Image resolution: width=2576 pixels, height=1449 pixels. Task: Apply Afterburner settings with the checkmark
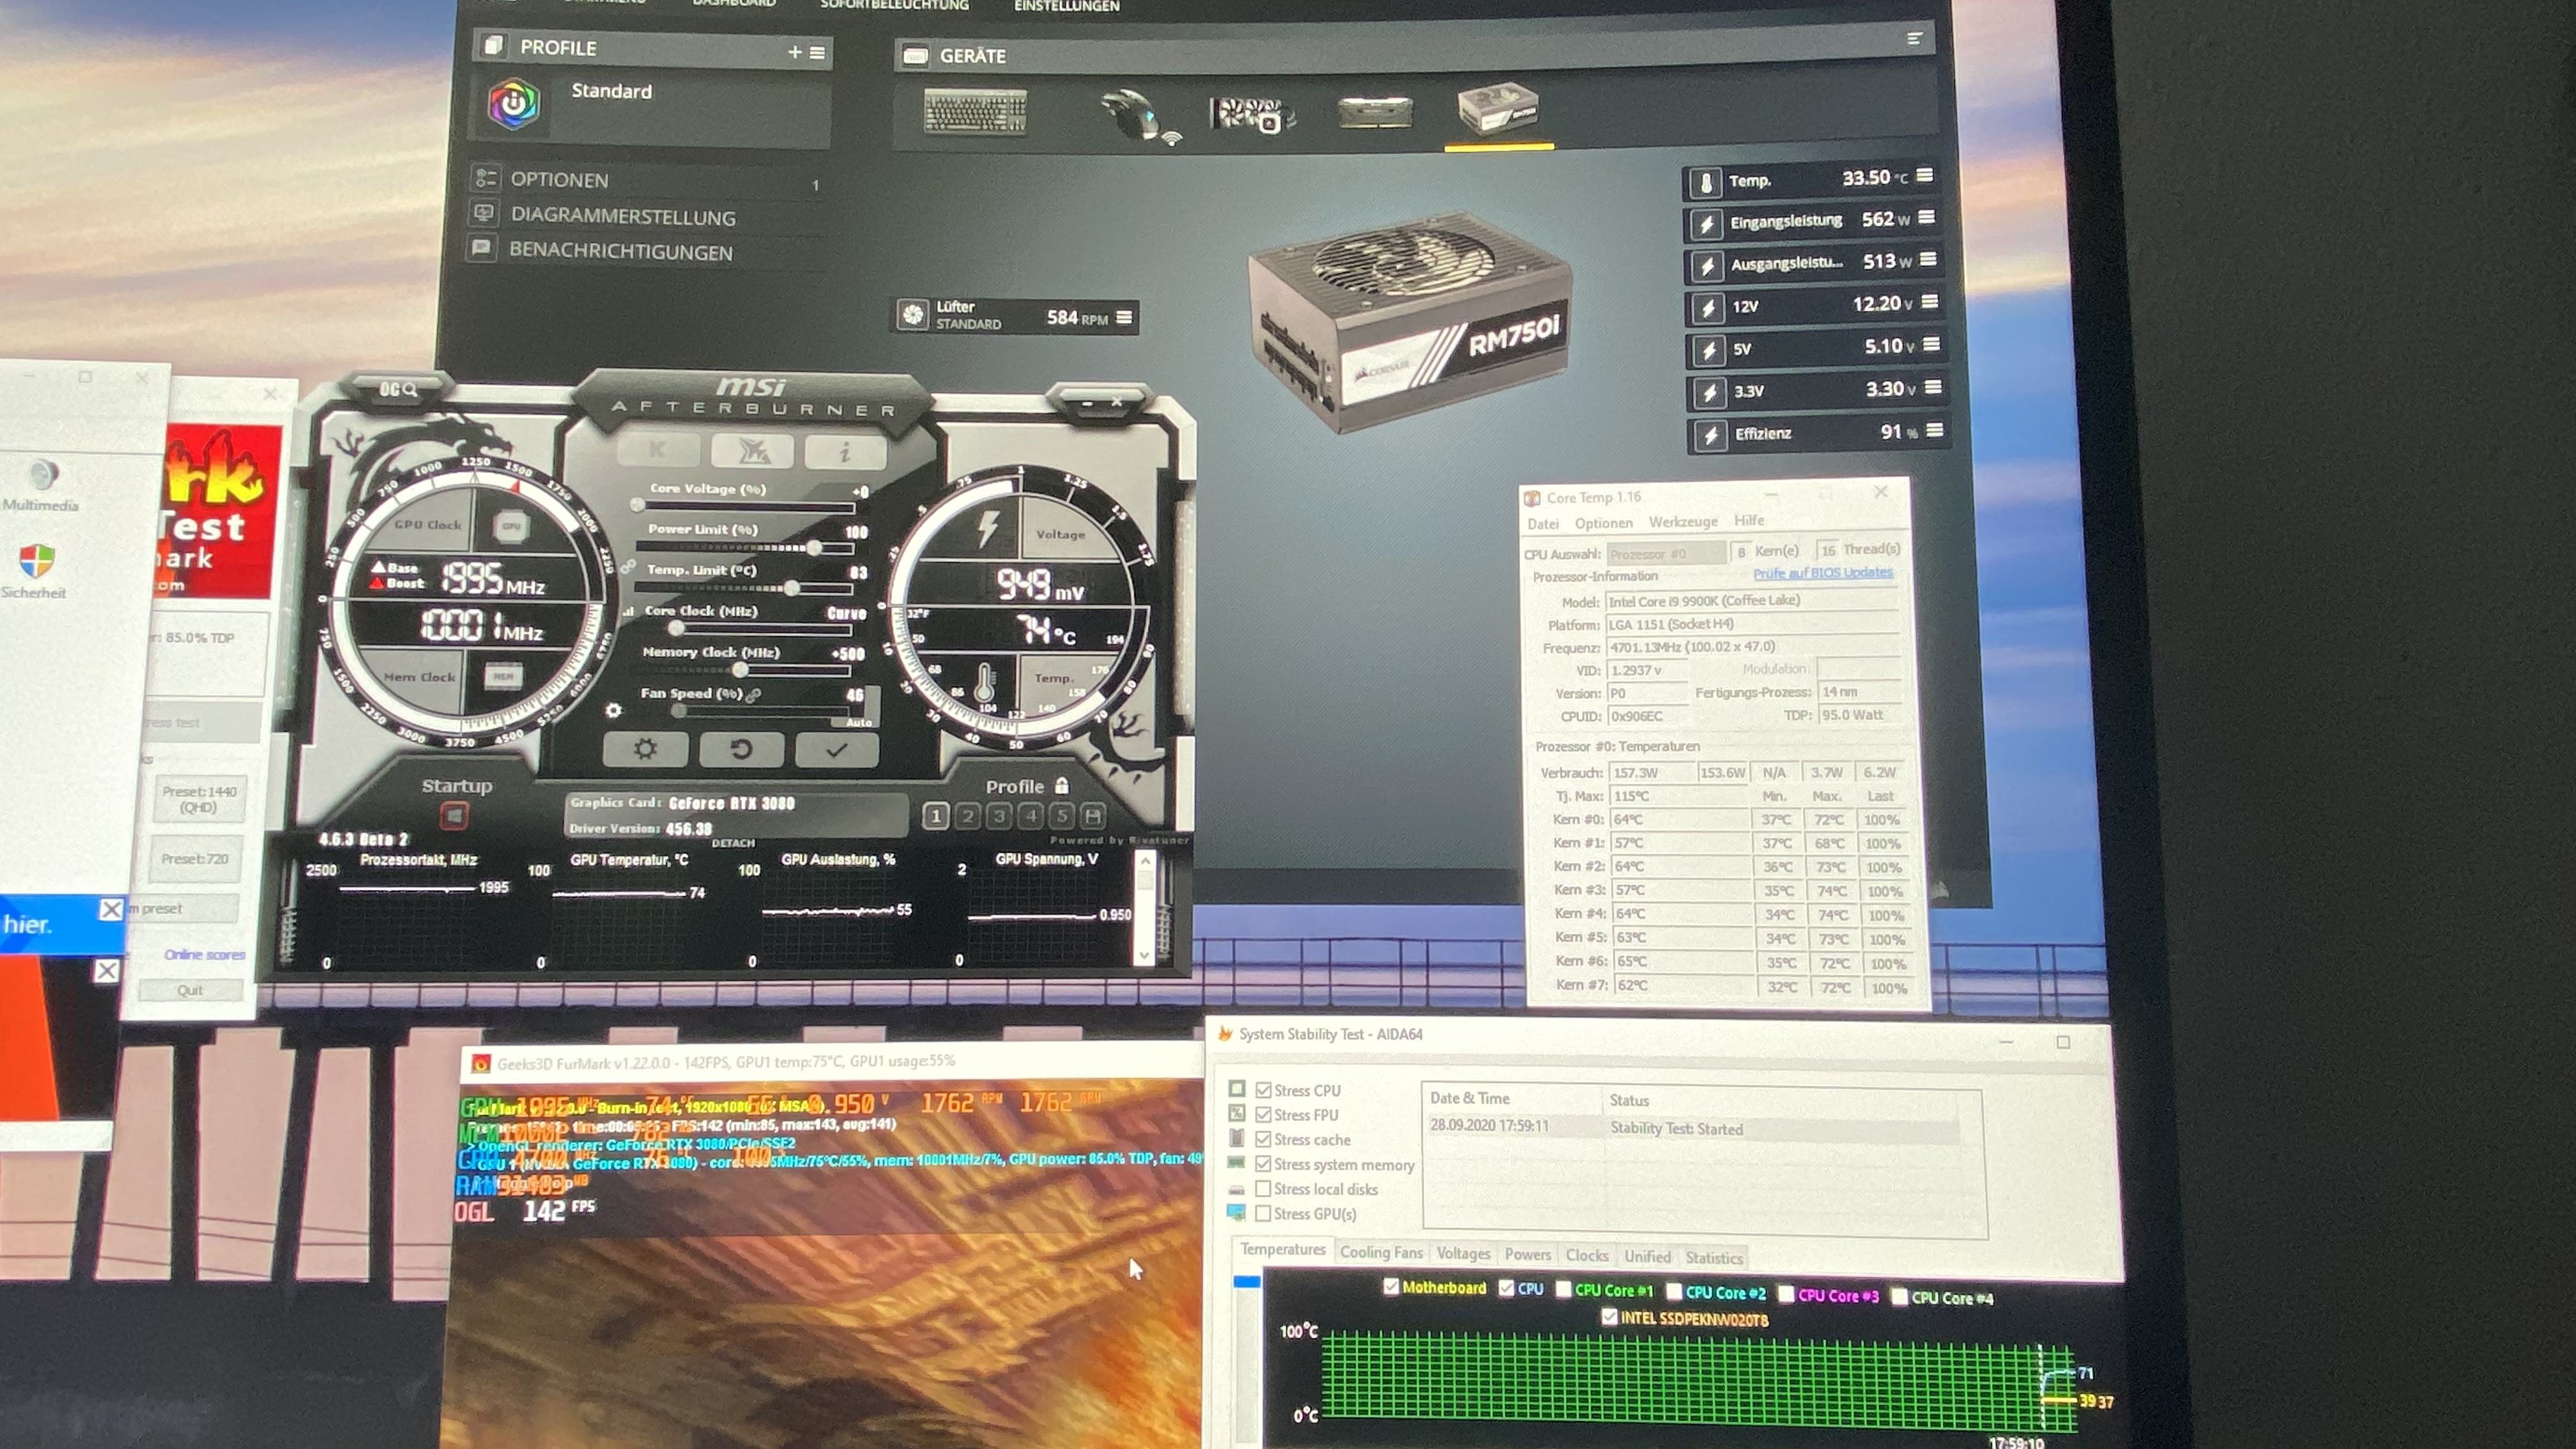(x=837, y=750)
